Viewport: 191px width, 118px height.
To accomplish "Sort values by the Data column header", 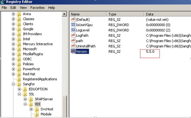I will click(168, 14).
